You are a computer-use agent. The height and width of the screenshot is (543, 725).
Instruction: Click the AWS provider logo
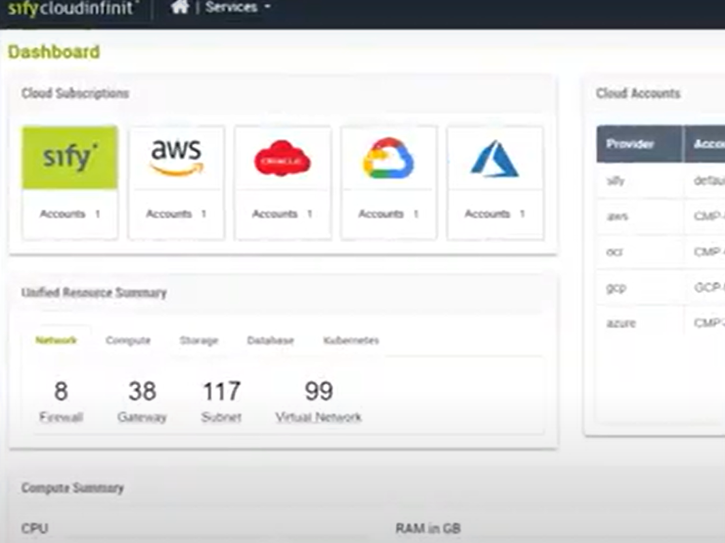176,155
